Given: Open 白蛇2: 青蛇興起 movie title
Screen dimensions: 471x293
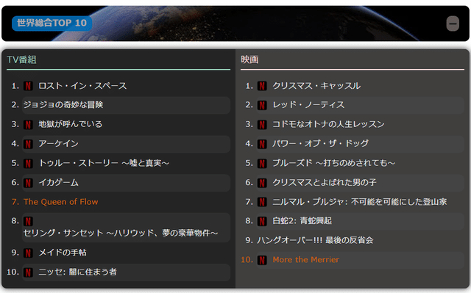Looking at the screenshot, I should (x=302, y=221).
